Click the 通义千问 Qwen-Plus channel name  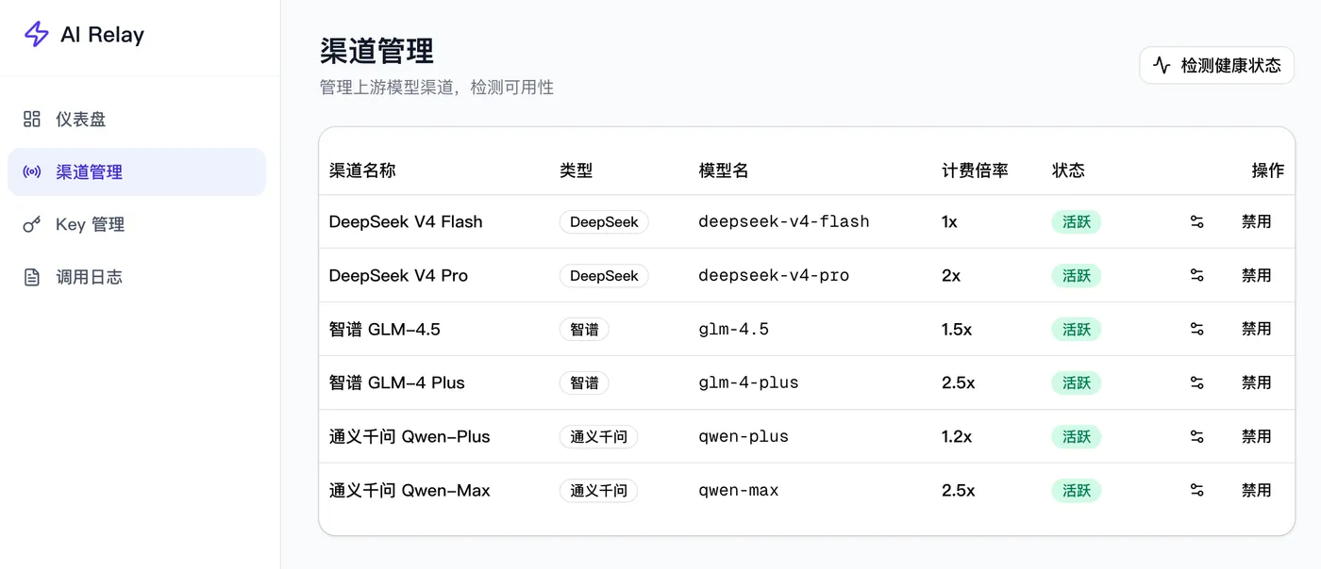410,436
